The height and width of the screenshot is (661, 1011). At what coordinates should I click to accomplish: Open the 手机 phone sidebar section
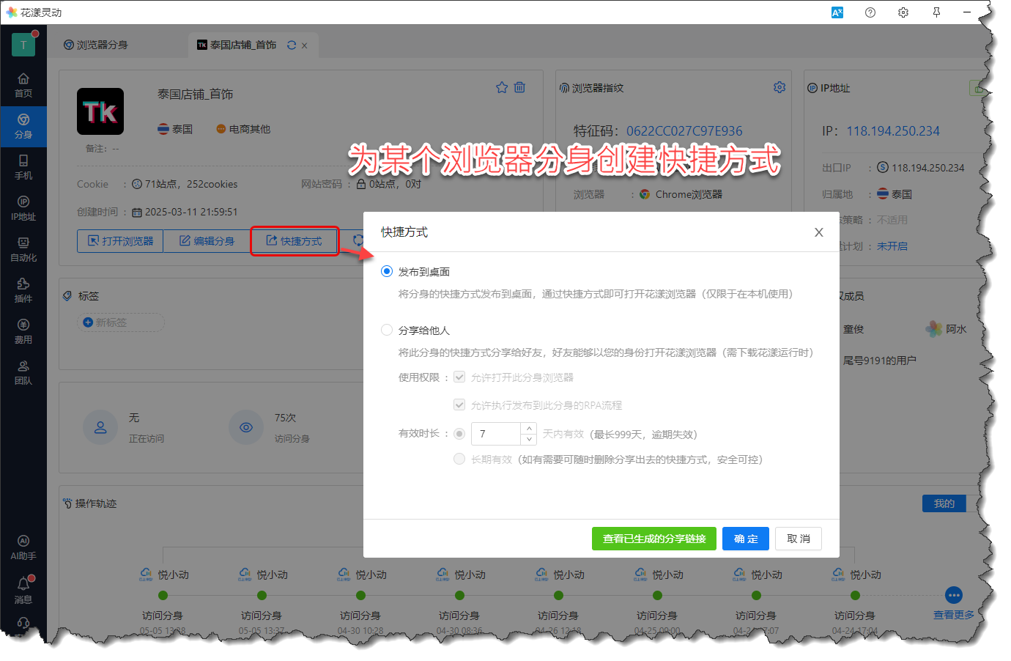[23, 166]
